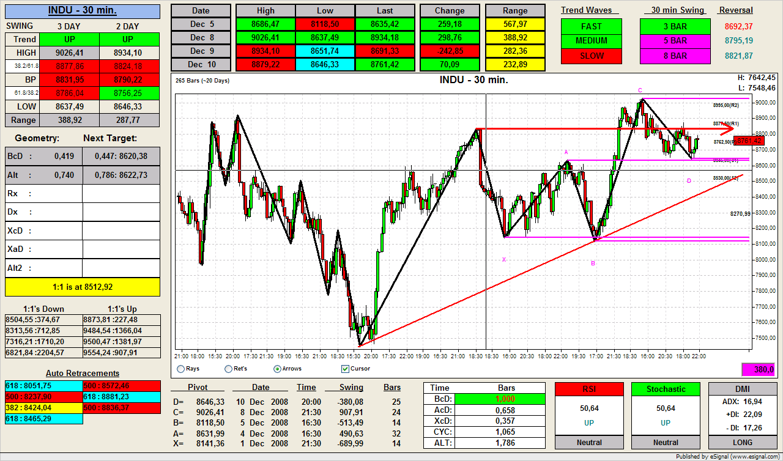
Task: Click the RSI panel header
Action: point(589,389)
